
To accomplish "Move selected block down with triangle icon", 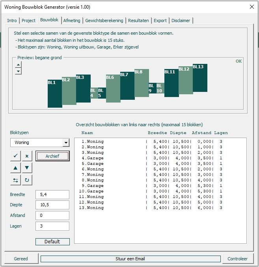I will tap(27, 168).
